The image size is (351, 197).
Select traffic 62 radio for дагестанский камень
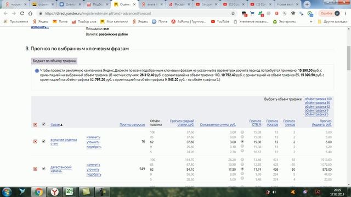tap(242, 169)
